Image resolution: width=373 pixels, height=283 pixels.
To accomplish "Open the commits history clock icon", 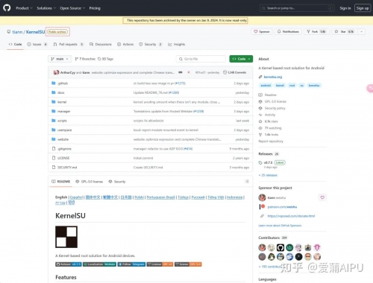I will click(225, 72).
